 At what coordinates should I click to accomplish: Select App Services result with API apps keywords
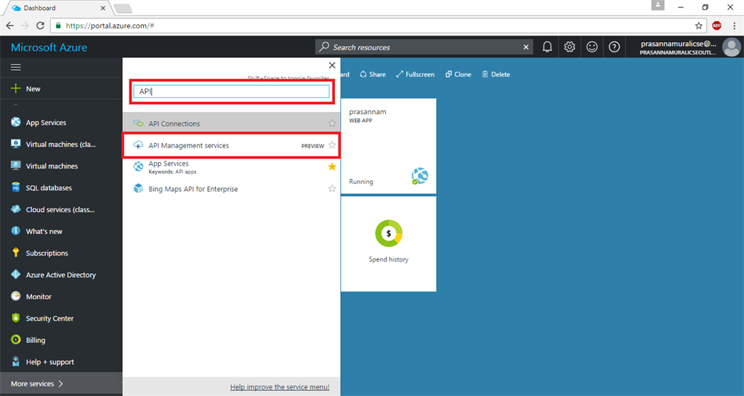(232, 167)
